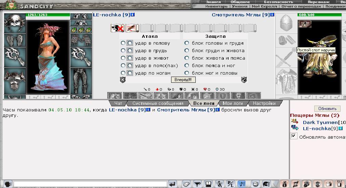Open the smiley emoticons icon
This screenshot has width=346, height=188.
coord(255,184)
